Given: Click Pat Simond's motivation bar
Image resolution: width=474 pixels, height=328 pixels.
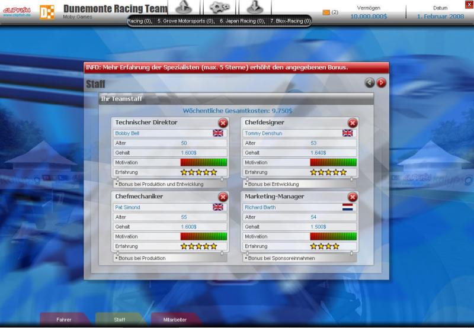Looking at the screenshot, I should [203, 236].
